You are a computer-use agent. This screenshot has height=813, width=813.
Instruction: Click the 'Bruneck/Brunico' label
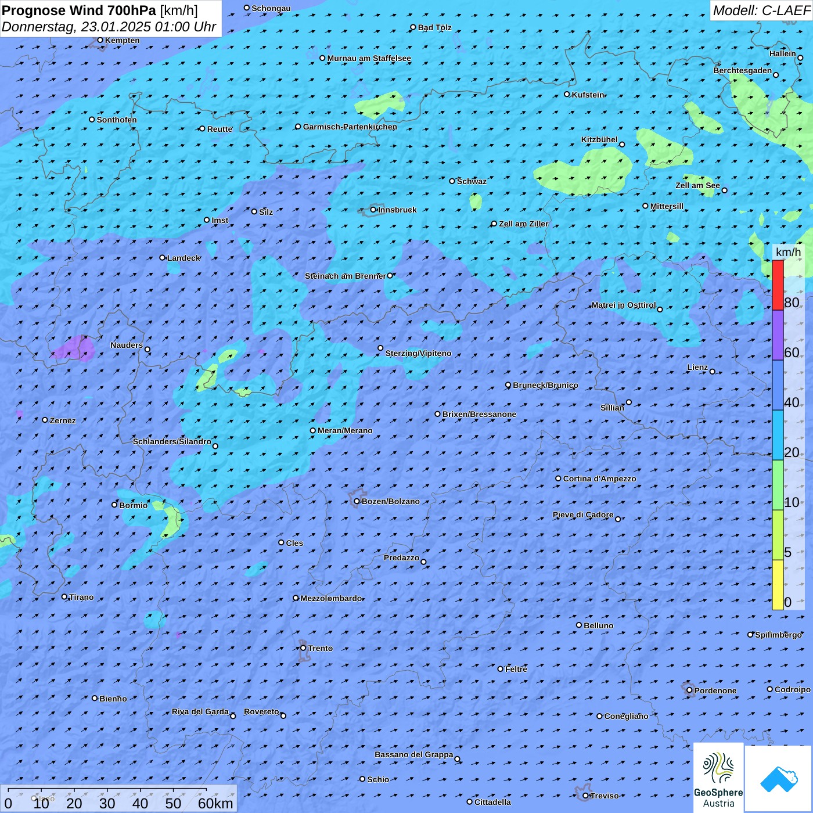545,385
